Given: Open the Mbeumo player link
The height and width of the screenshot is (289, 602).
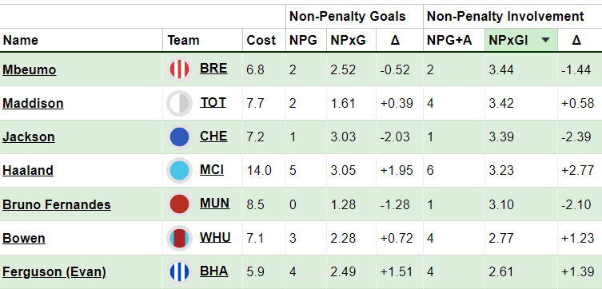Looking at the screenshot, I should tap(29, 69).
